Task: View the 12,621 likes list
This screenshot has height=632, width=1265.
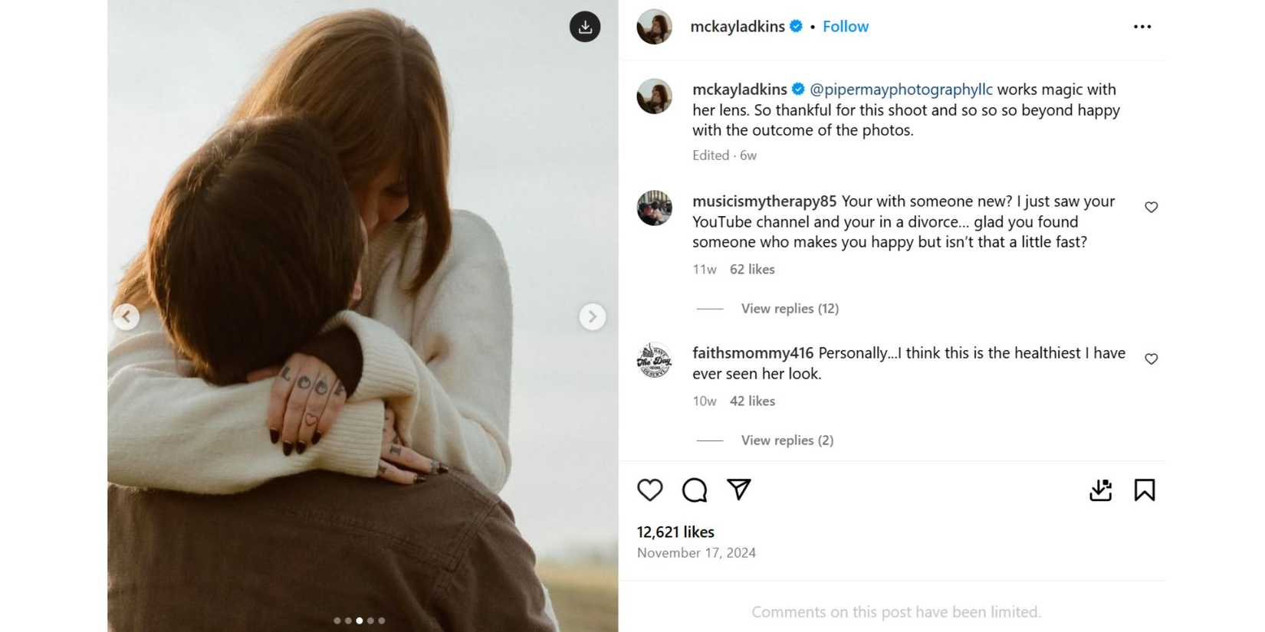Action: point(675,532)
